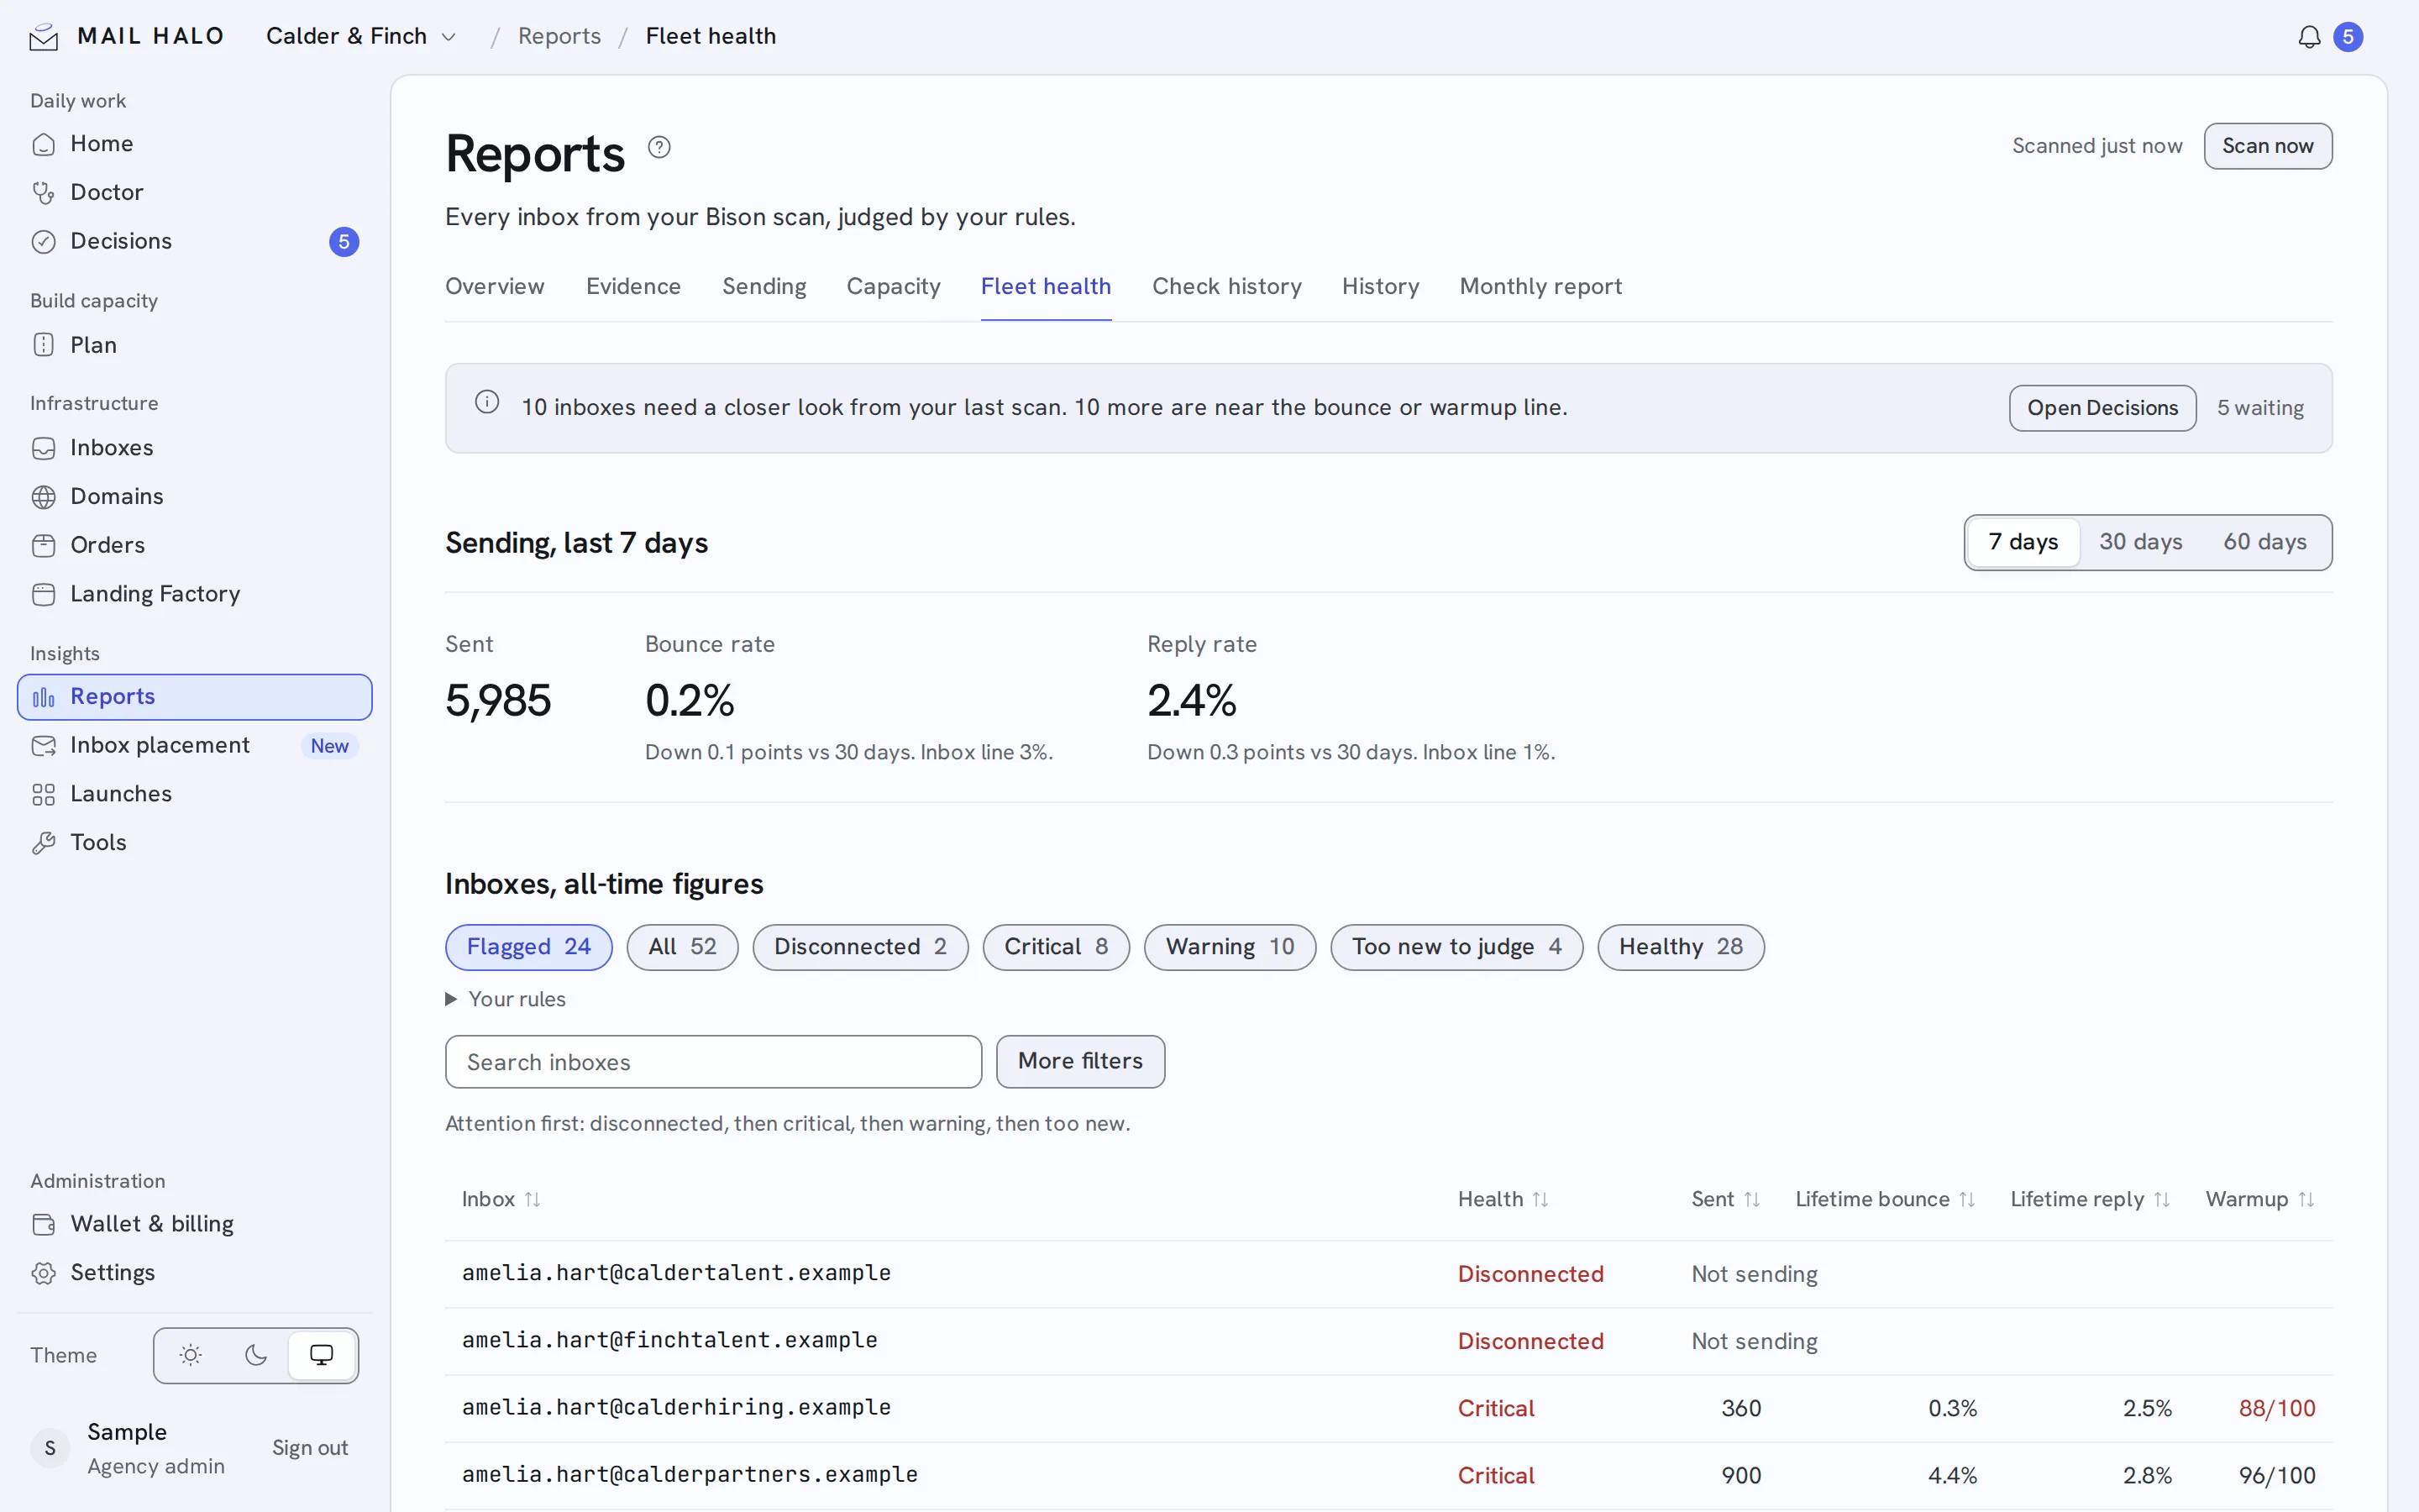2419x1512 pixels.
Task: Click the help question mark beside Reports
Action: point(659,147)
